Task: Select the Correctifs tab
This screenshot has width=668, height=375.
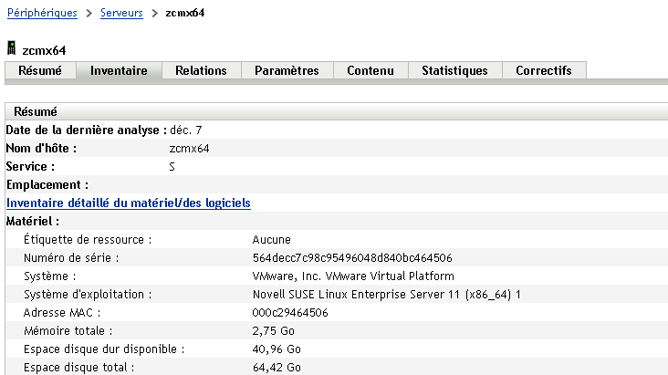Action: (543, 70)
